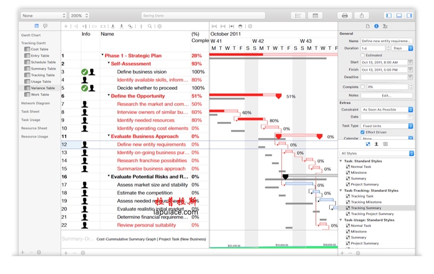Image resolution: width=434 pixels, height=274 pixels.
Task: Click the Deadline input field
Action: 384,77
